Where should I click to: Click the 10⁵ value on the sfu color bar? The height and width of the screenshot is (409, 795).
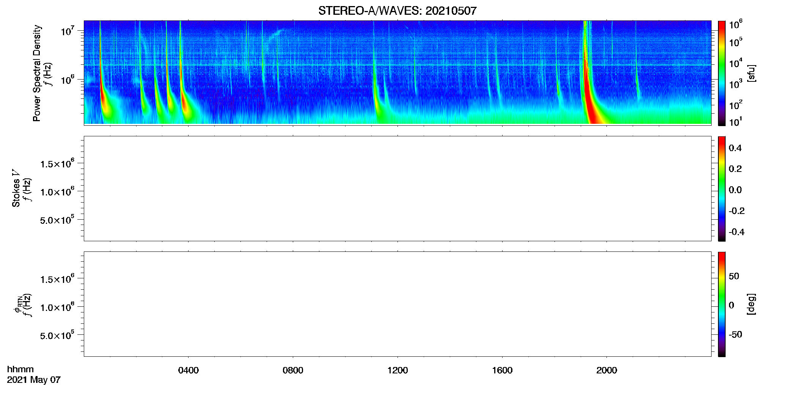pos(735,42)
